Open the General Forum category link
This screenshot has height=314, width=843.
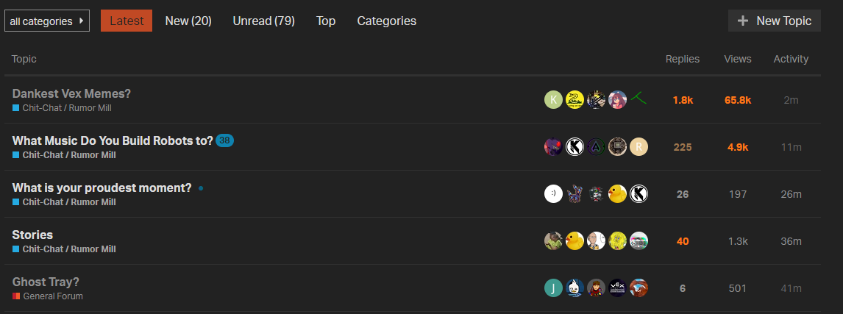pyautogui.click(x=53, y=296)
